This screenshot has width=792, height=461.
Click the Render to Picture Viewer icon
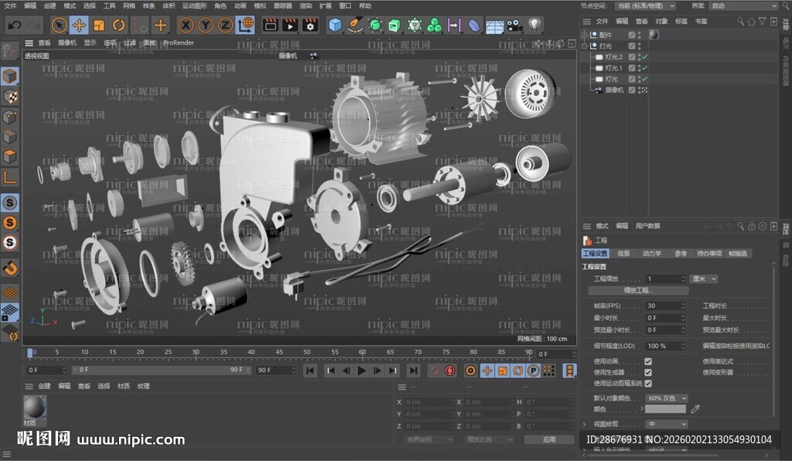tap(290, 26)
